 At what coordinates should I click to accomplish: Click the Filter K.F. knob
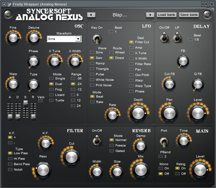point(45,144)
